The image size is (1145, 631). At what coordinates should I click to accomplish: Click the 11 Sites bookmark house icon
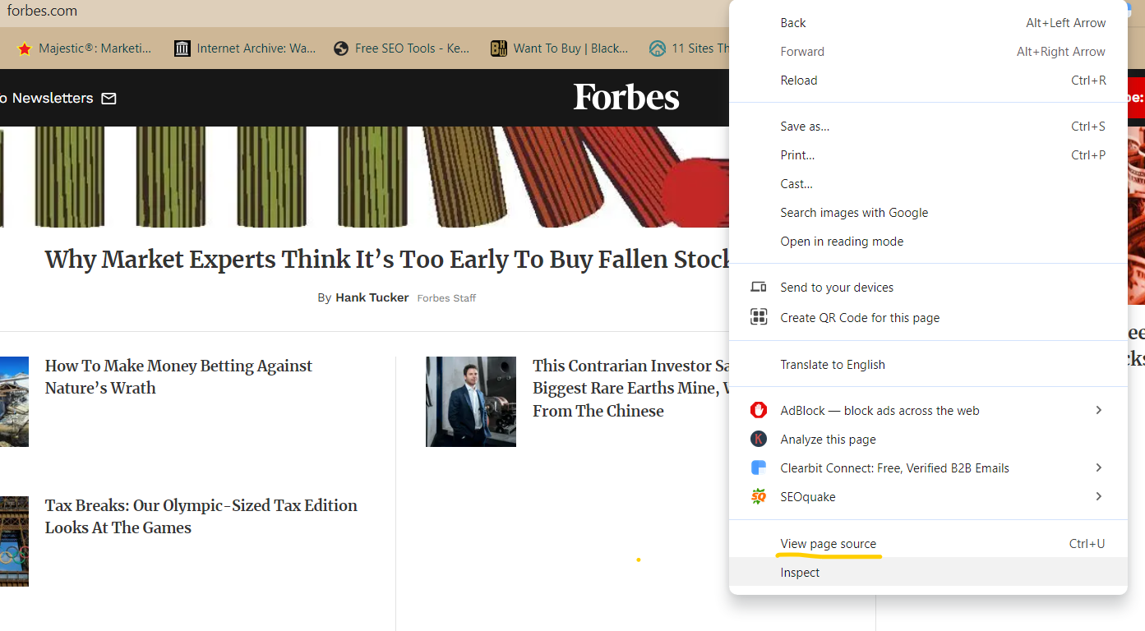(657, 48)
